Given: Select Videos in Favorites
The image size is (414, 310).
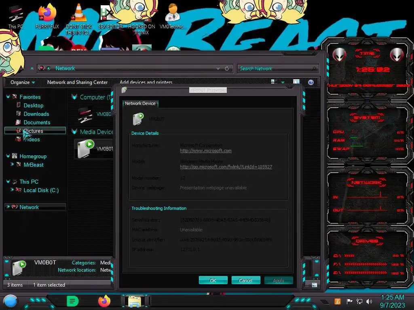Looking at the screenshot, I should pyautogui.click(x=32, y=139).
